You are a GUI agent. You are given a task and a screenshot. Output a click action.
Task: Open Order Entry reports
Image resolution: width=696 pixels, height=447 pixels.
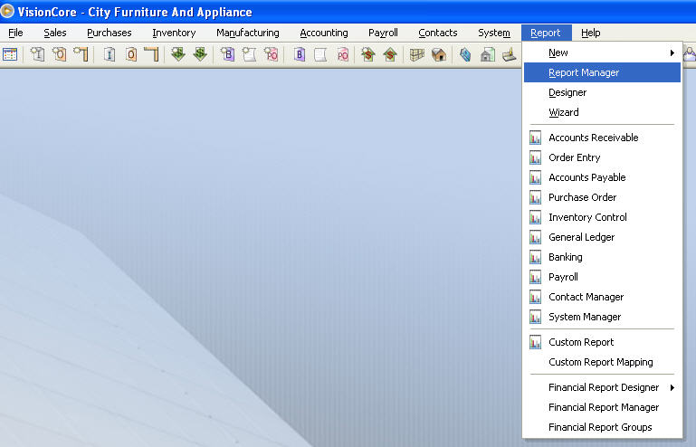(602, 157)
